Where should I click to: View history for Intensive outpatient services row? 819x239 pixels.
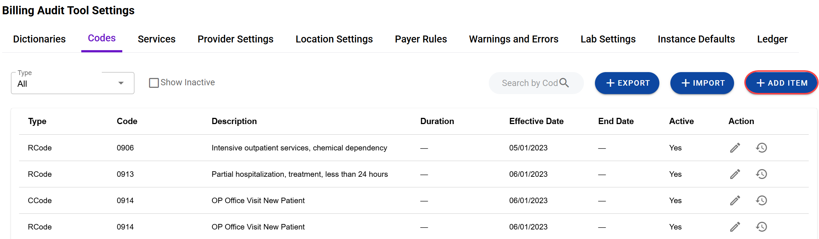click(761, 148)
